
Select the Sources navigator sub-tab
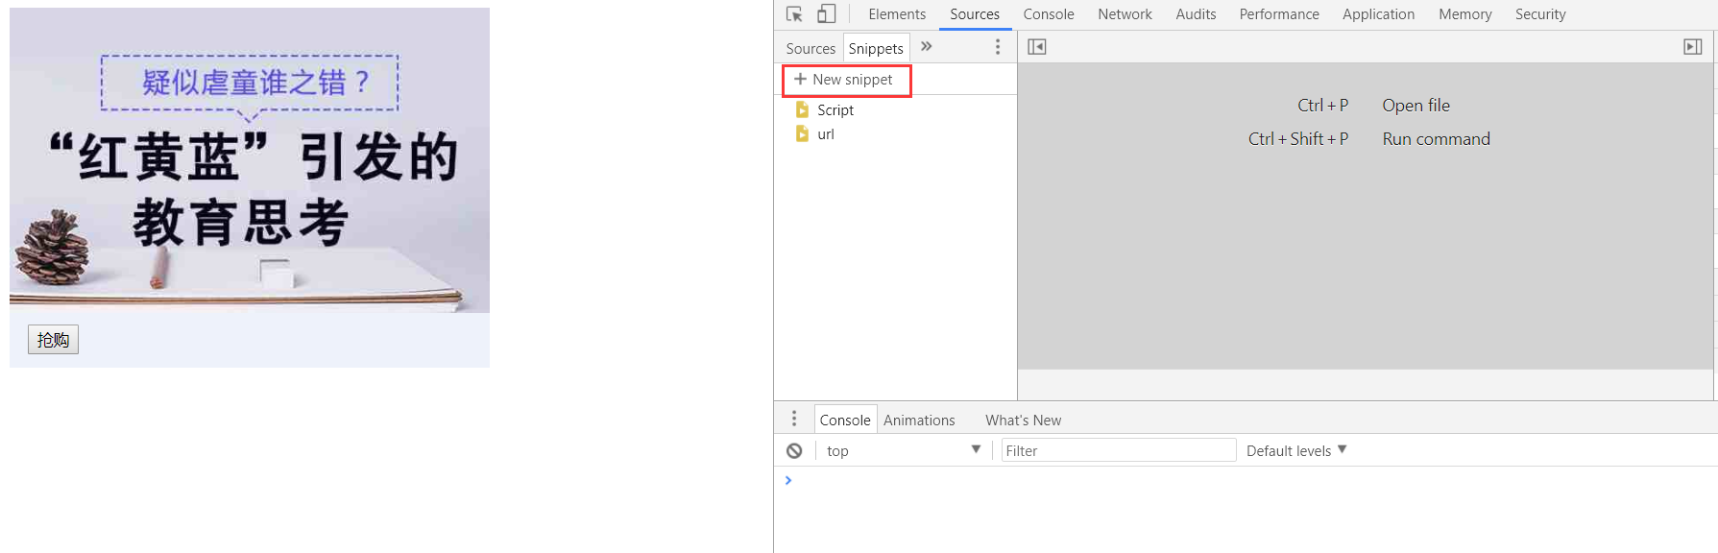pyautogui.click(x=811, y=48)
